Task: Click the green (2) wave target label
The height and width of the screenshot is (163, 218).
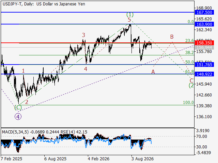Action: click(191, 85)
